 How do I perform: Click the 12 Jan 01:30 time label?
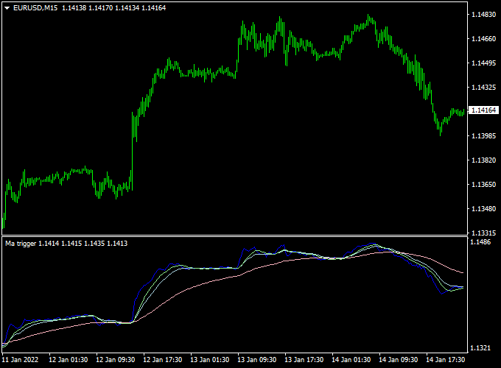click(68, 360)
